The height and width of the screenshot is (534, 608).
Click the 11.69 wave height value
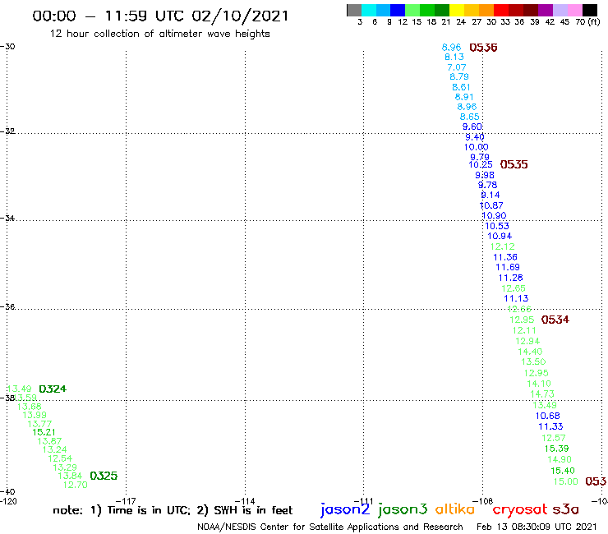(508, 267)
